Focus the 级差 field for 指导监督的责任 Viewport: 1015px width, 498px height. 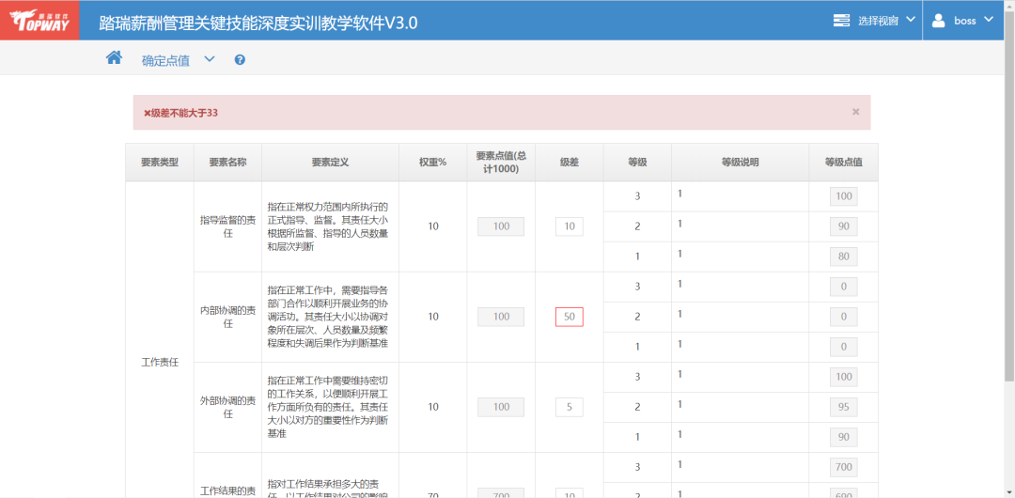point(569,226)
